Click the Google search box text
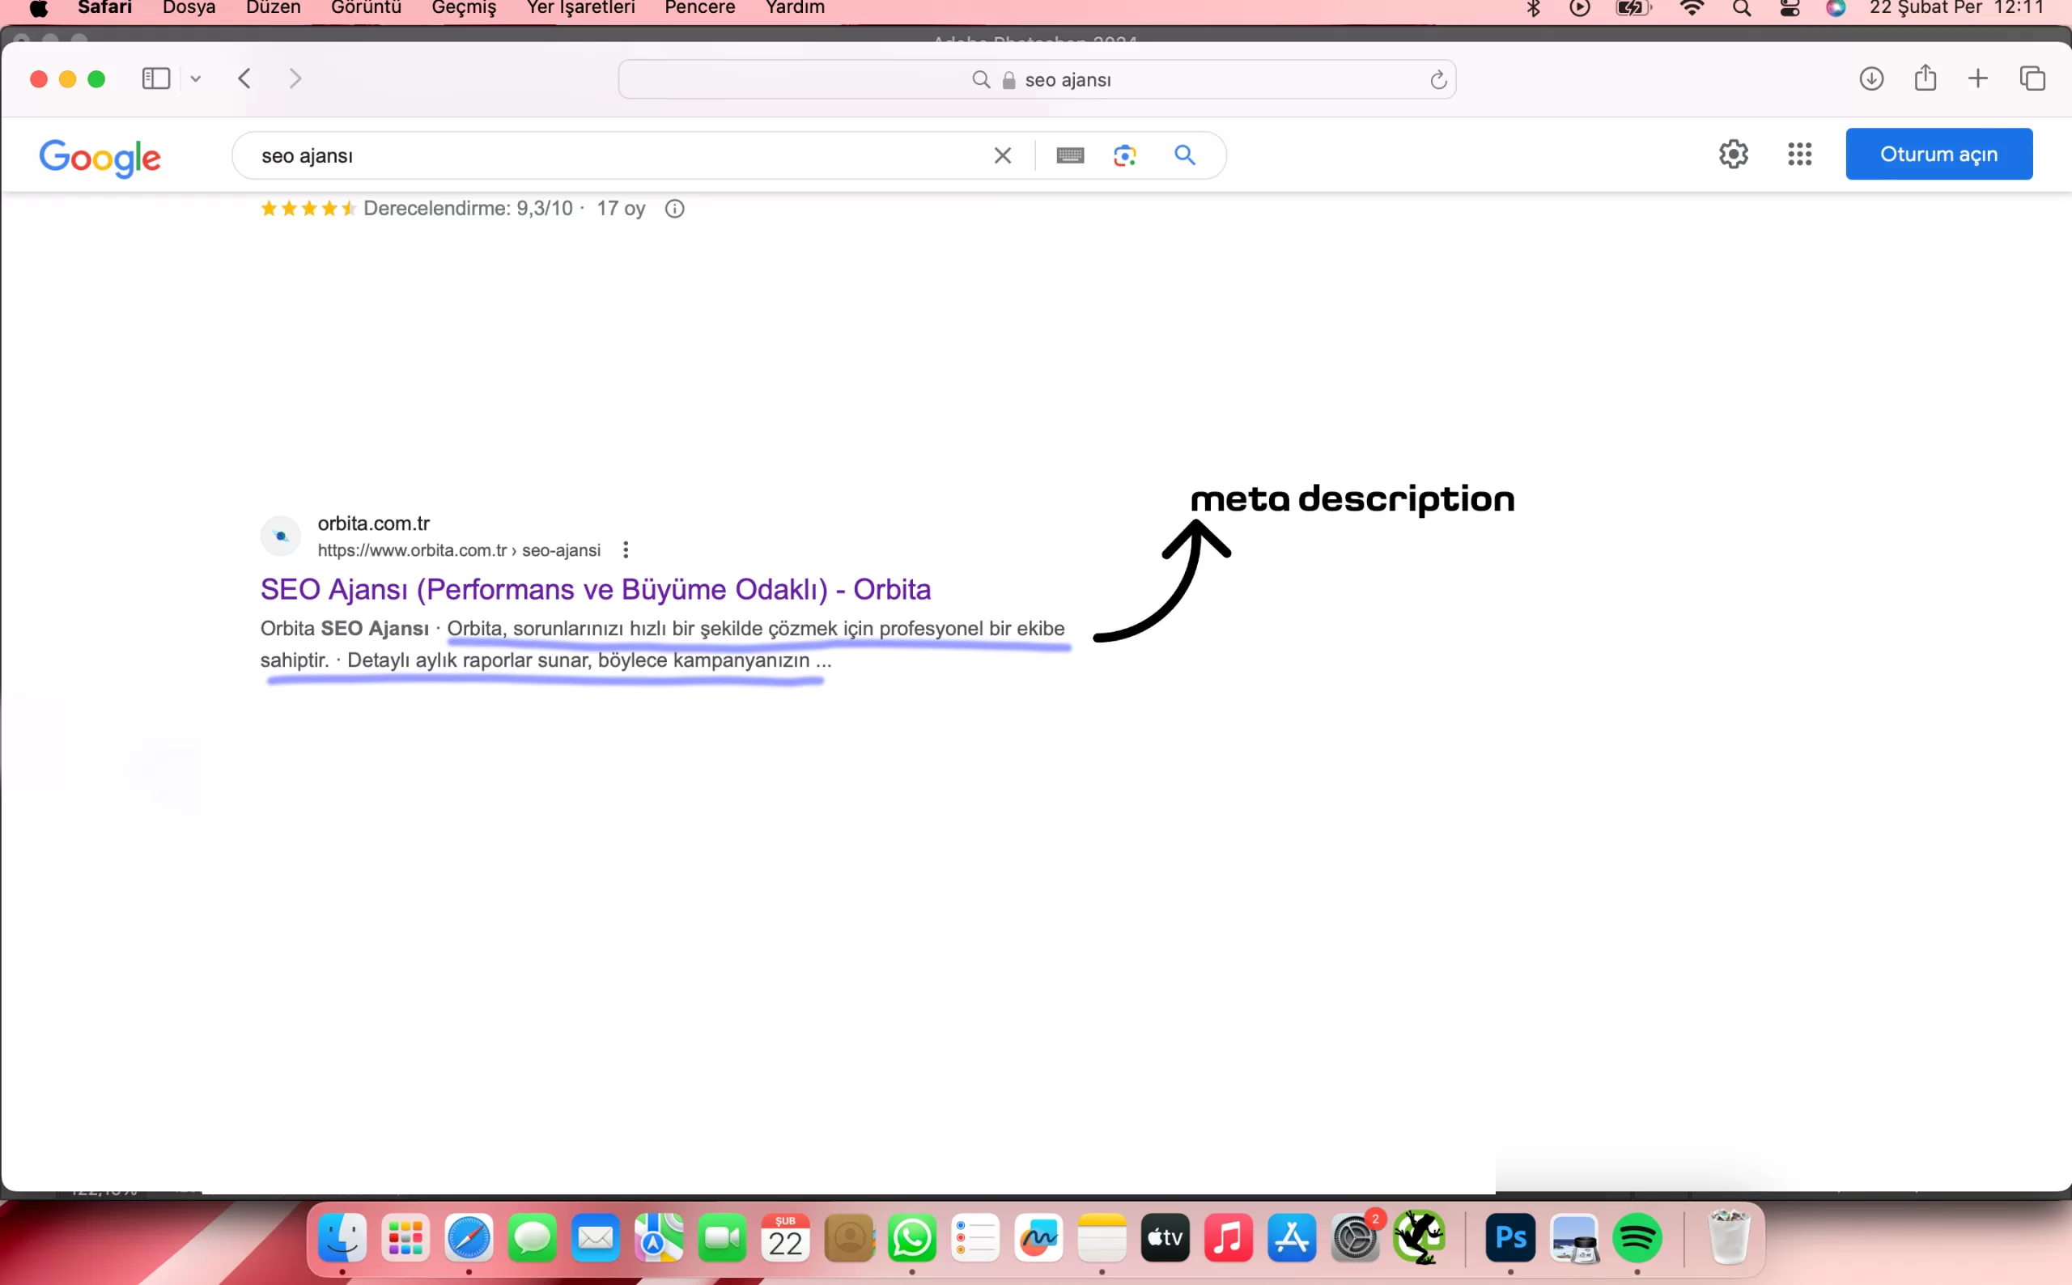Screen dimensions: 2072x1285 [307, 156]
